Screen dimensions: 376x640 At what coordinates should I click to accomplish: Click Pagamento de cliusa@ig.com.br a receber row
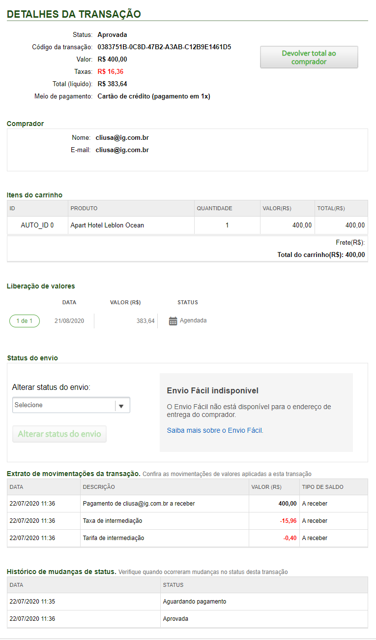coord(139,504)
